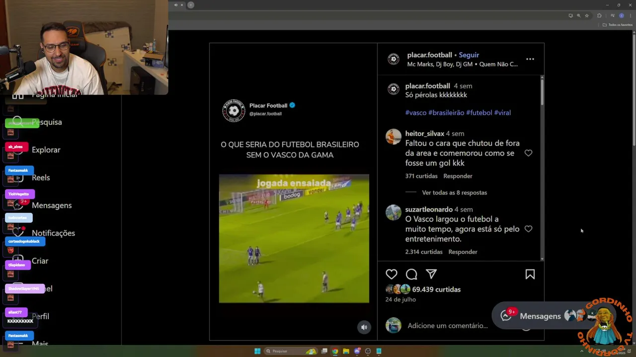This screenshot has width=636, height=357.
Task: Open the #futebol hashtag
Action: 479,113
